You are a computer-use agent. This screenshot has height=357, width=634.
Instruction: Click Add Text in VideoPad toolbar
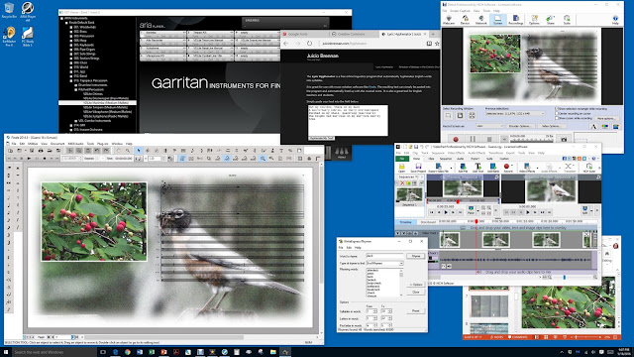[477, 168]
